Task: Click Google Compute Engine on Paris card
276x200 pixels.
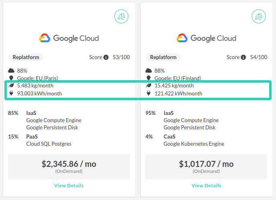Action: (x=54, y=120)
